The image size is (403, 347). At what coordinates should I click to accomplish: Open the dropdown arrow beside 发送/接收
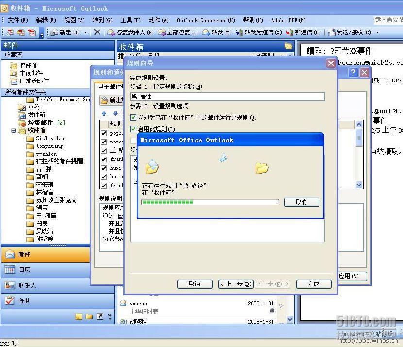click(x=377, y=32)
